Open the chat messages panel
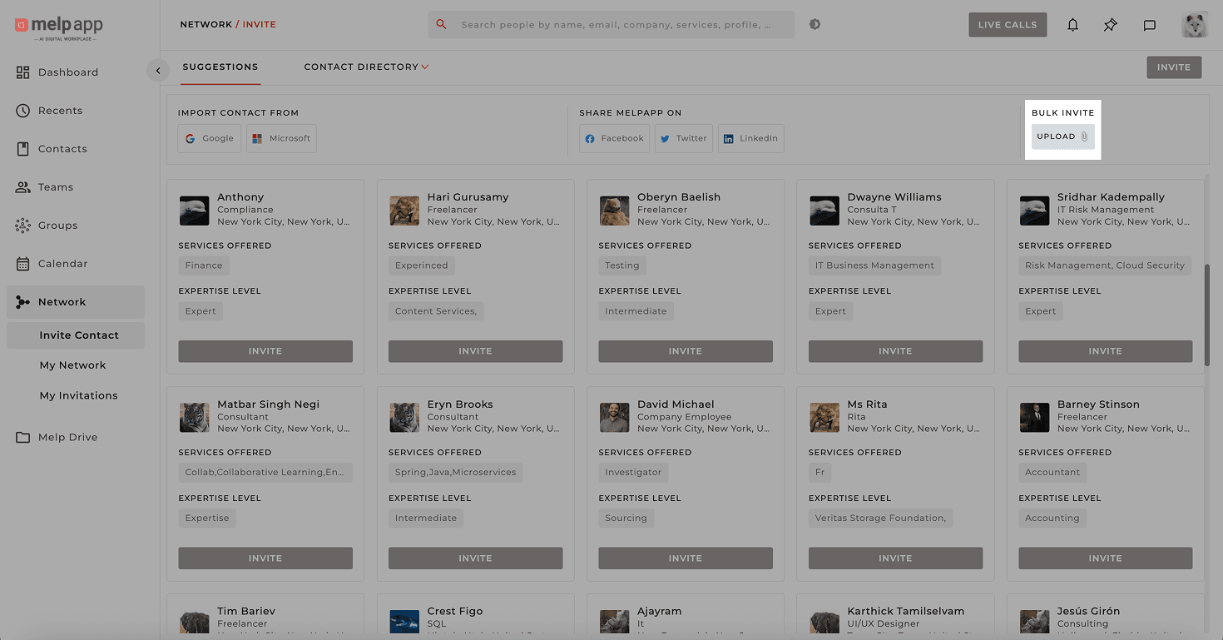Screen dimensions: 1223x640 [1150, 24]
